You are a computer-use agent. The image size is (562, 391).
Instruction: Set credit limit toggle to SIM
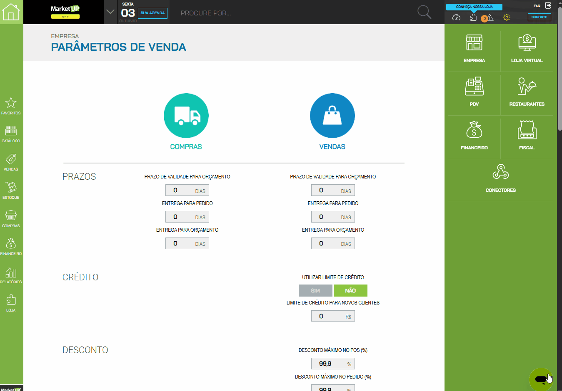315,290
